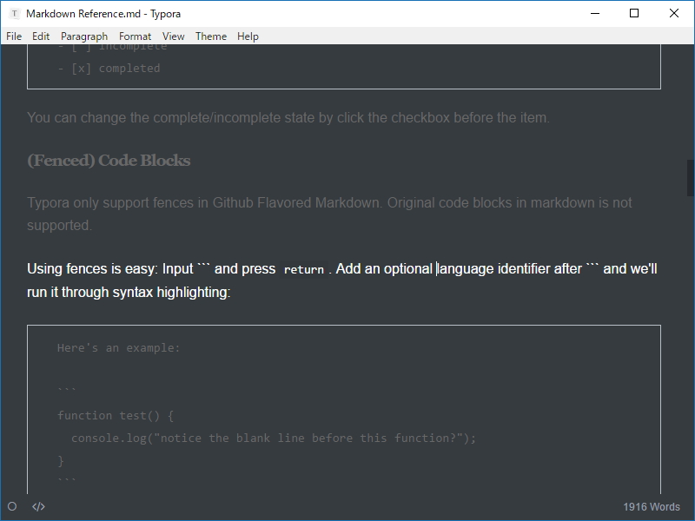The width and height of the screenshot is (695, 521).
Task: Open the Paragraph menu
Action: click(84, 36)
